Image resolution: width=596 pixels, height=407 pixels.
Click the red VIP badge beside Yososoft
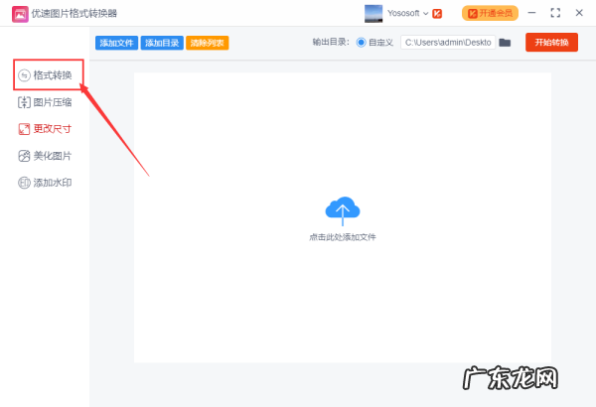[437, 14]
